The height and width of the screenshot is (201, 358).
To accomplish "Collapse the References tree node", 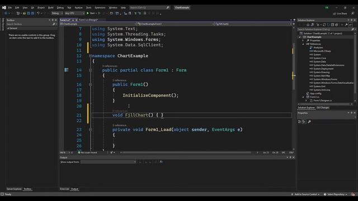I will (303, 44).
